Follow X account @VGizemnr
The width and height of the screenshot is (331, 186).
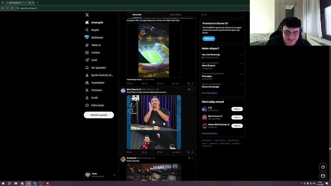237,109
